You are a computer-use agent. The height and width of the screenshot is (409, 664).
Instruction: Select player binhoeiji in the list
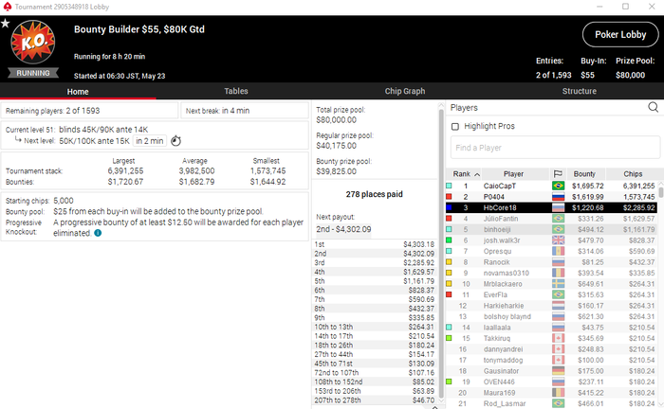[552, 229]
